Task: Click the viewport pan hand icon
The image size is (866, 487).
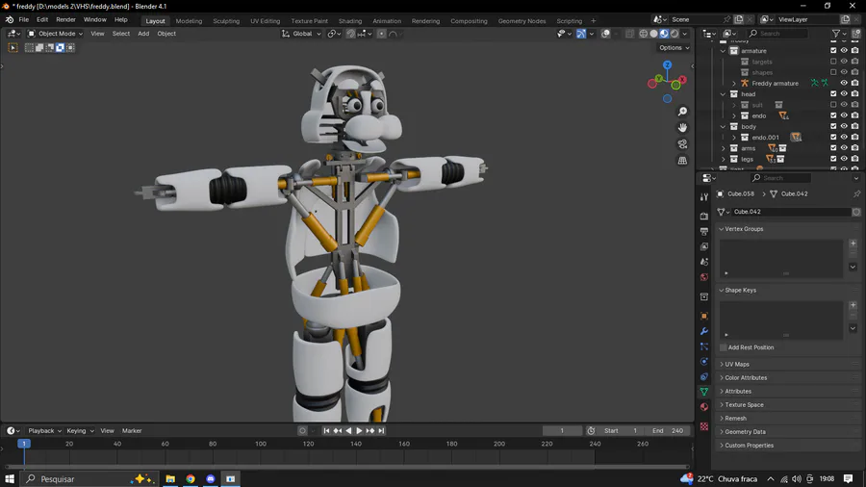Action: [682, 128]
